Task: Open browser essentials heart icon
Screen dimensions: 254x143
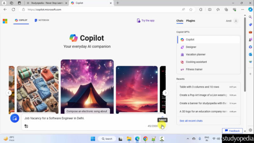Action: [x=234, y=9]
